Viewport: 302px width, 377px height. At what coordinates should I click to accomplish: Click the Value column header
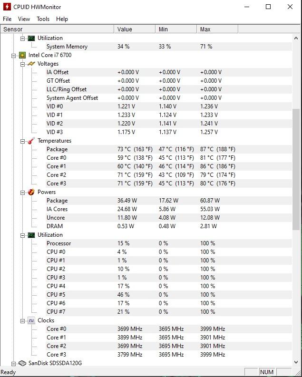point(135,29)
